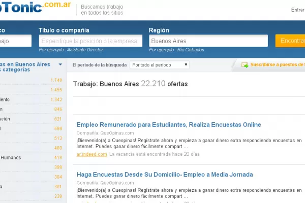
Task: Open 'Haga Encuestas Desde Su Domicilio' listing
Action: point(165,175)
